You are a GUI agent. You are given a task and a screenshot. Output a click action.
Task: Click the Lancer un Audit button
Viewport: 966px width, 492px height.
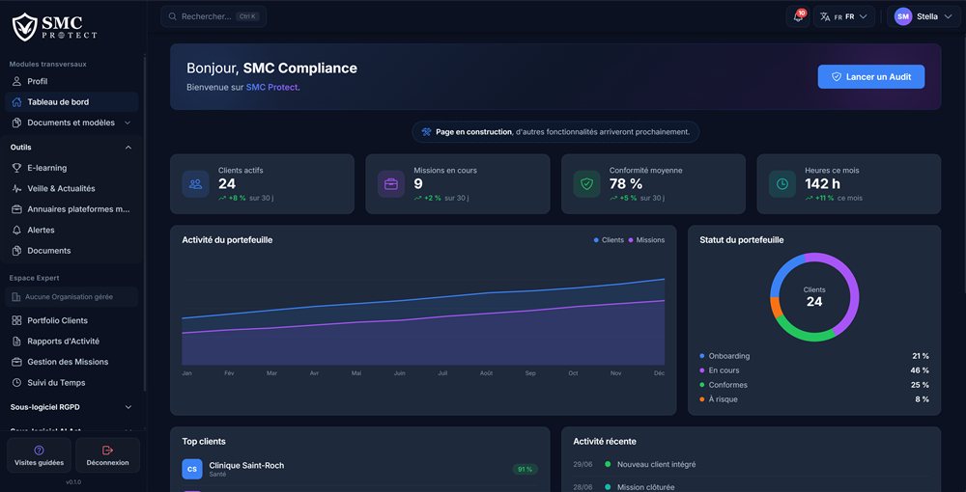coord(870,77)
